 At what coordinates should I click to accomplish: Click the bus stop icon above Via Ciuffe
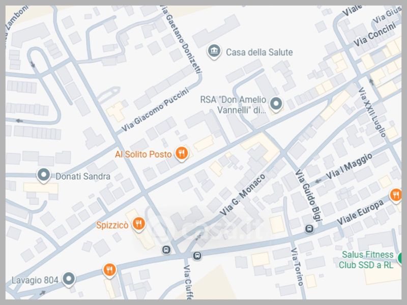tap(197, 256)
